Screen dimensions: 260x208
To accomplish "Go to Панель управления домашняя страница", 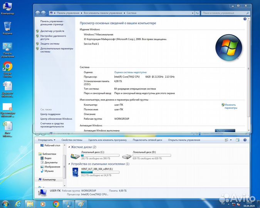I will pyautogui.click(x=52, y=23).
